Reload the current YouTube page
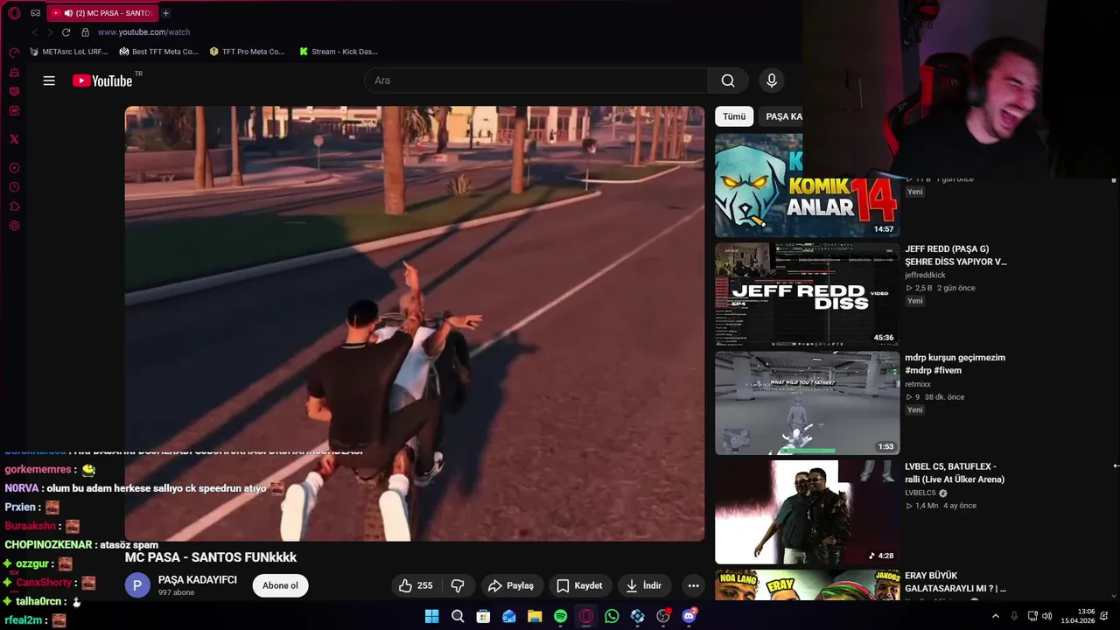 point(66,32)
